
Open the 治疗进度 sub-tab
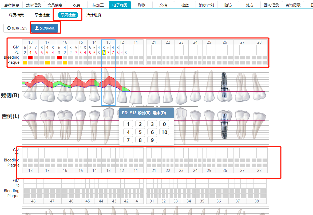point(94,15)
